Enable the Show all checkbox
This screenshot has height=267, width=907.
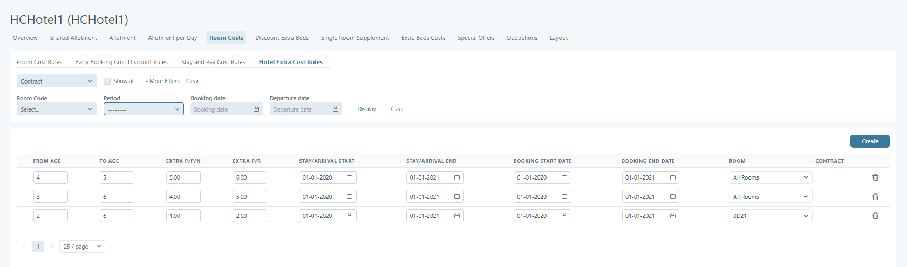pos(107,81)
